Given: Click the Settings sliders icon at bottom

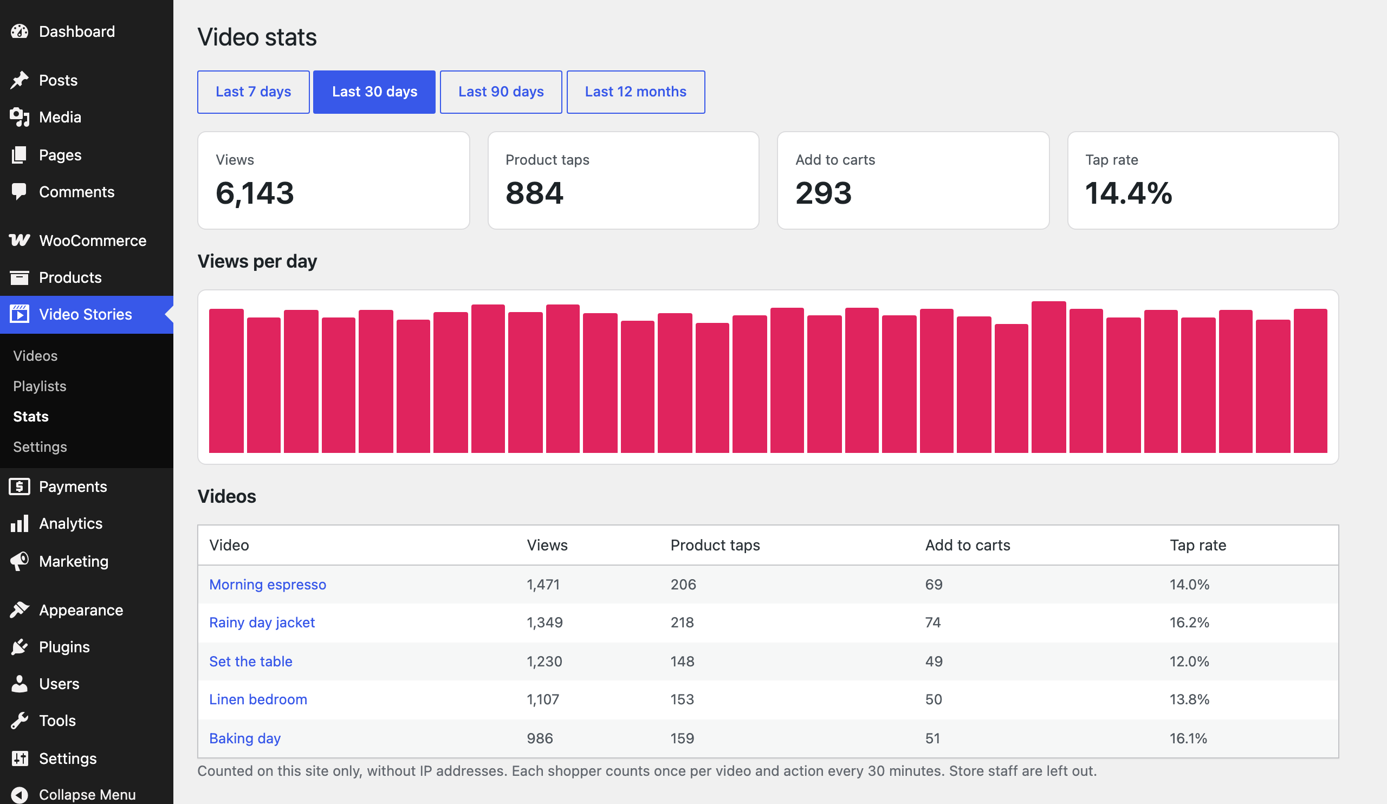Looking at the screenshot, I should (20, 758).
